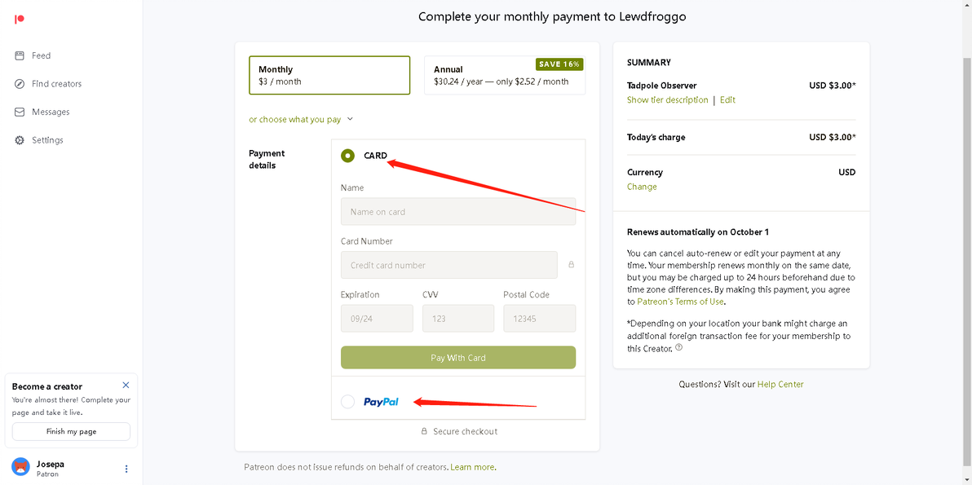972x485 pixels.
Task: Close the Become a creator card
Action: (126, 385)
